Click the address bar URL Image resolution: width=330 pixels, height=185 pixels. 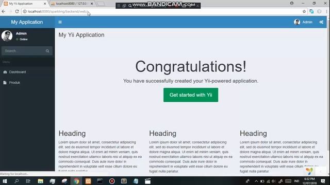coord(57,11)
